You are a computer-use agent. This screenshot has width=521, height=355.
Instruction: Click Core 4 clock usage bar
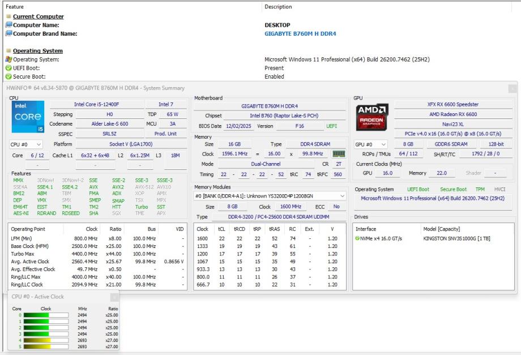point(46,340)
